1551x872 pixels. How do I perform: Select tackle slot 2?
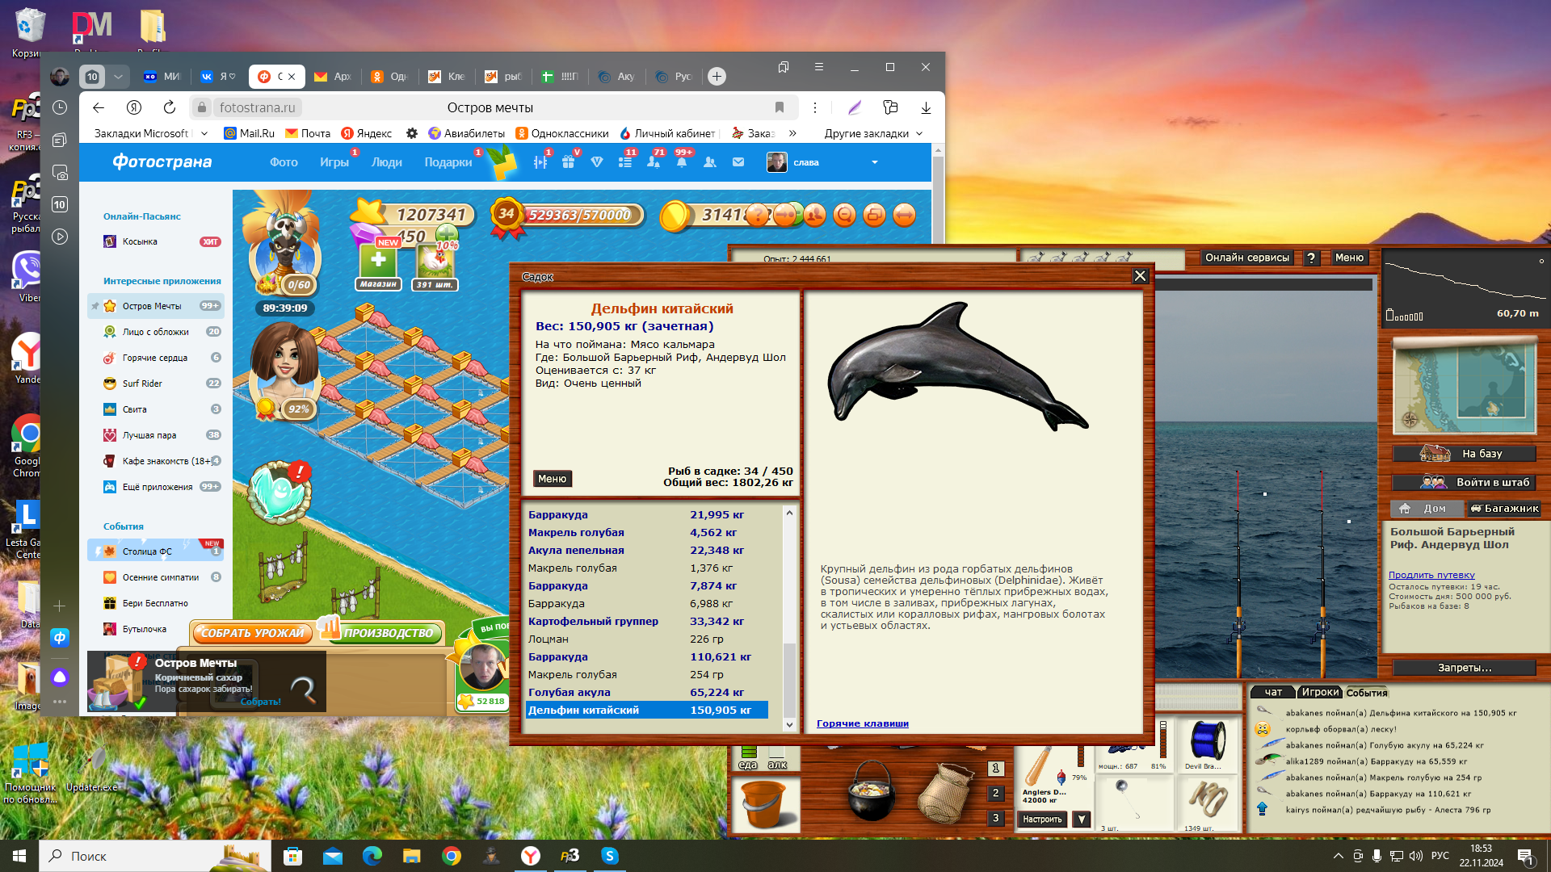(996, 794)
